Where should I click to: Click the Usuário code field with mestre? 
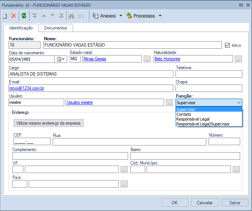click(36, 102)
